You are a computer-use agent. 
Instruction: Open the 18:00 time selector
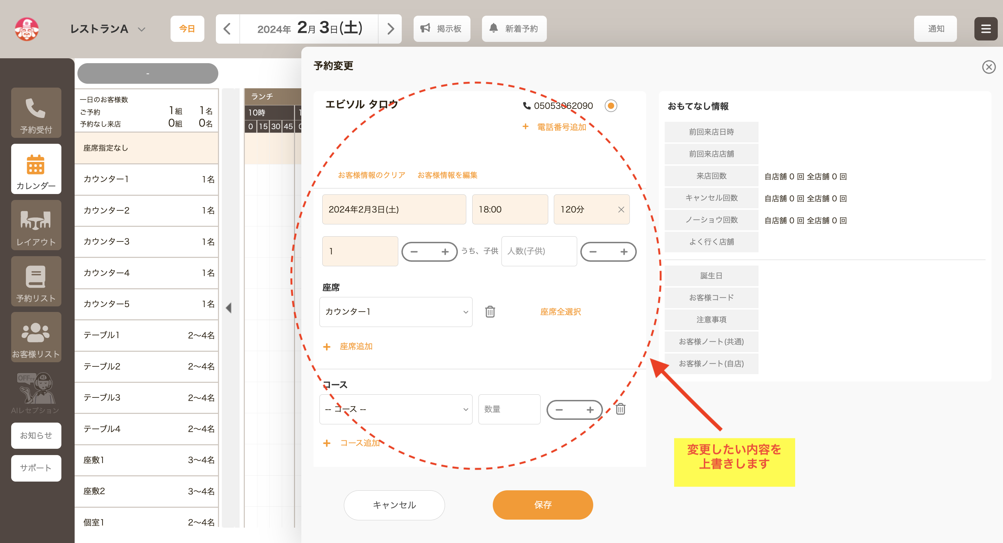(510, 210)
